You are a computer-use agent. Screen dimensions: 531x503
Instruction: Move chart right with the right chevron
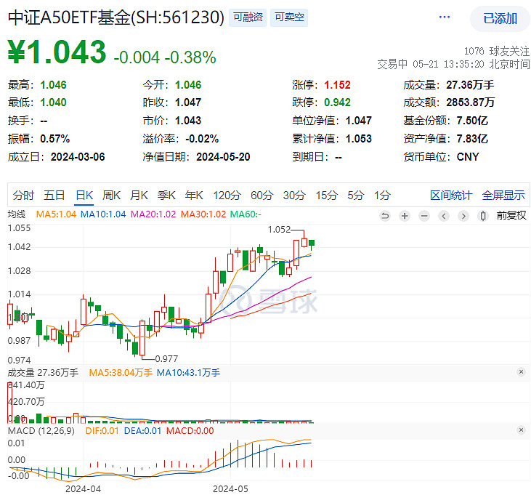(463, 216)
